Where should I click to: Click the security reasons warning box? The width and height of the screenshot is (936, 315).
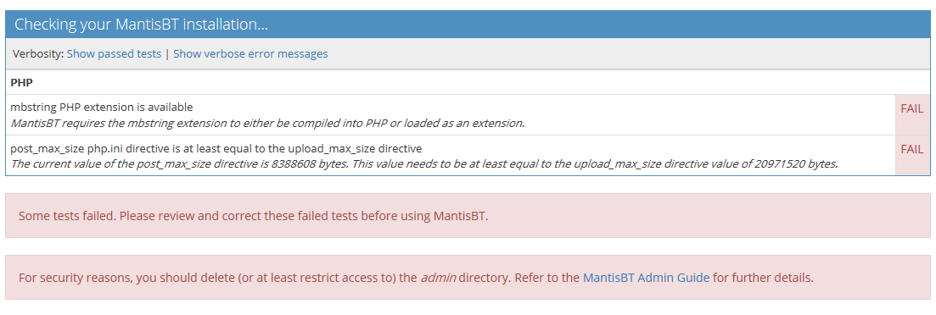(468, 278)
